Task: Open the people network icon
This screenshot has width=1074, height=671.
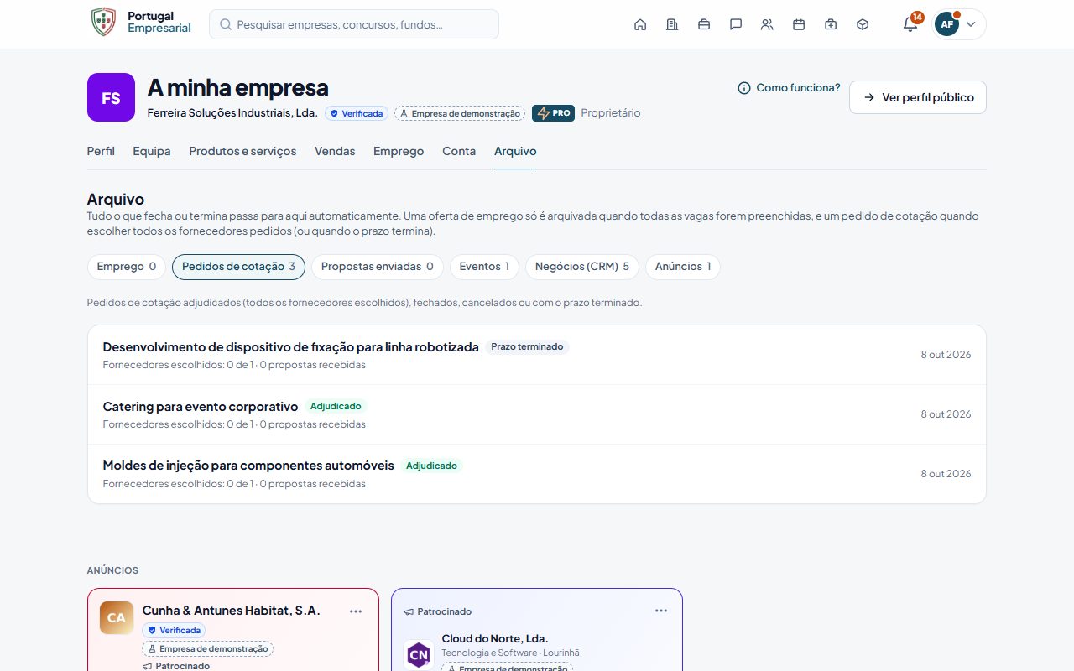Action: [x=767, y=24]
